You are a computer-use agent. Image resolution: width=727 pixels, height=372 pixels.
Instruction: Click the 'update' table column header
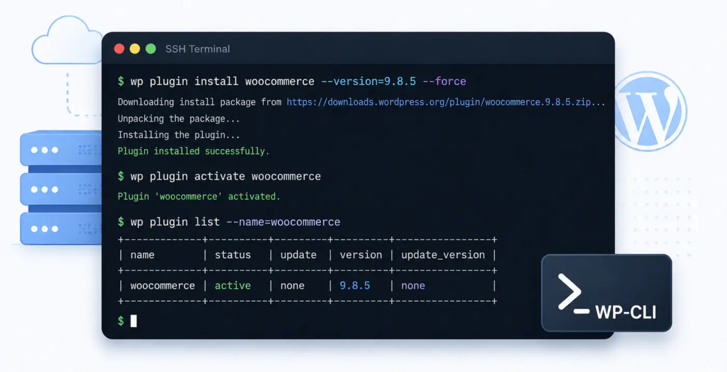pos(299,255)
